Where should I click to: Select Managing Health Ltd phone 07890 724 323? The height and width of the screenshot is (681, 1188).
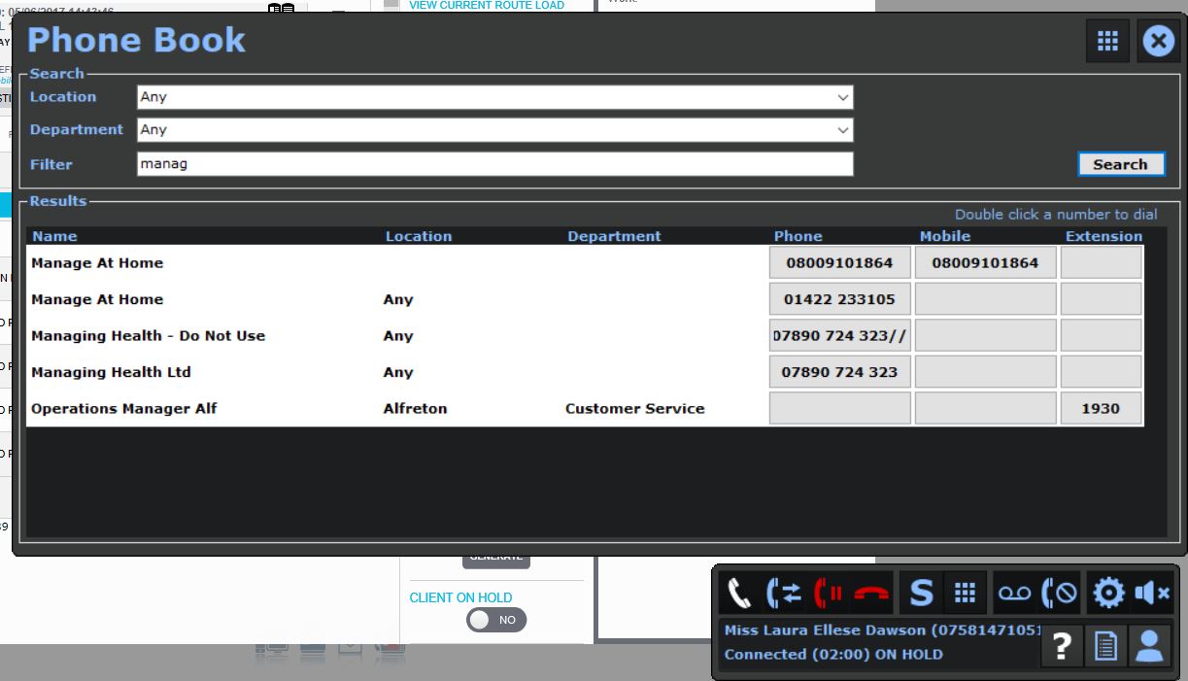[840, 372]
